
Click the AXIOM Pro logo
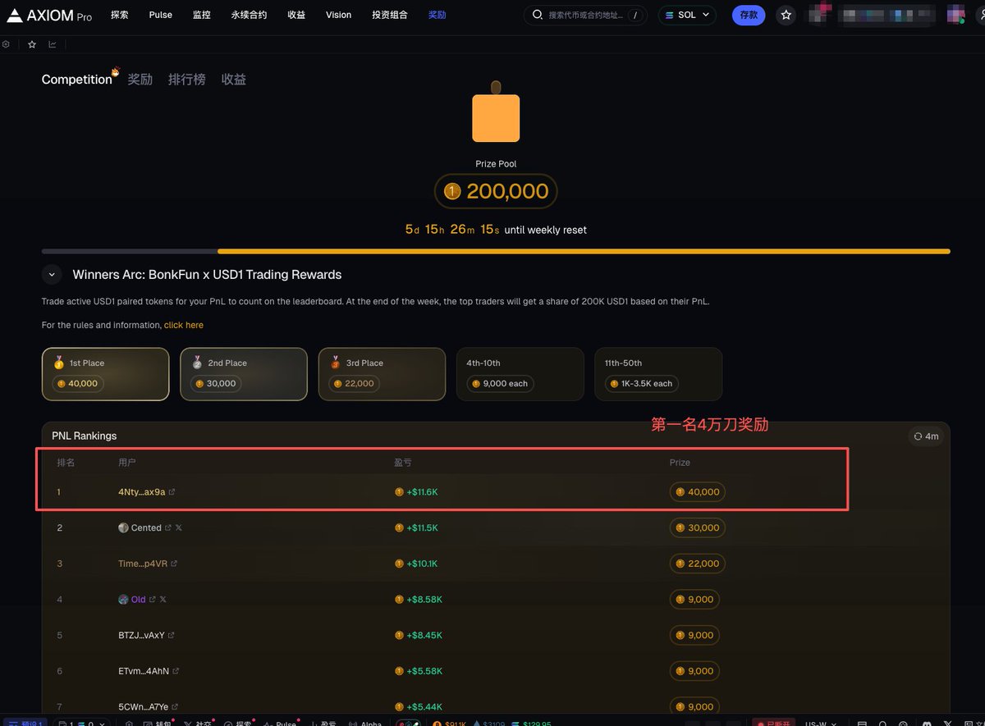pos(49,15)
